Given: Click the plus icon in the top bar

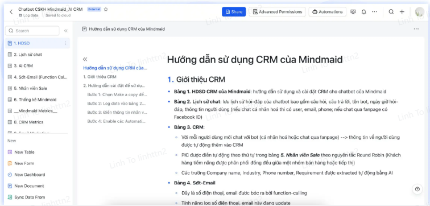Looking at the screenshot, I should pyautogui.click(x=402, y=12).
